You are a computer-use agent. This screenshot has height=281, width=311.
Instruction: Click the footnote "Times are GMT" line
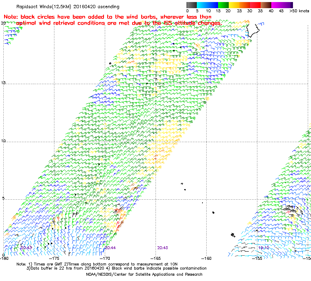(x=97, y=264)
